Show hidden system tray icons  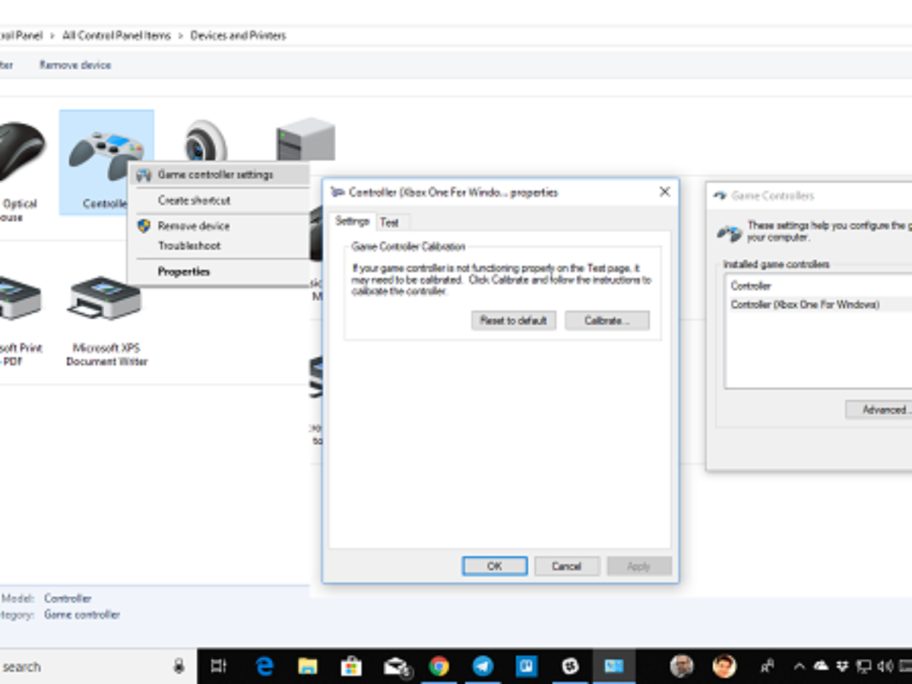click(x=799, y=667)
